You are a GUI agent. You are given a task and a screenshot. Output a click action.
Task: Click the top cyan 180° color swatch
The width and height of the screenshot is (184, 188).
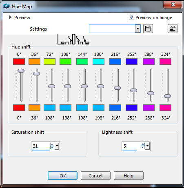pyautogui.click(x=99, y=62)
